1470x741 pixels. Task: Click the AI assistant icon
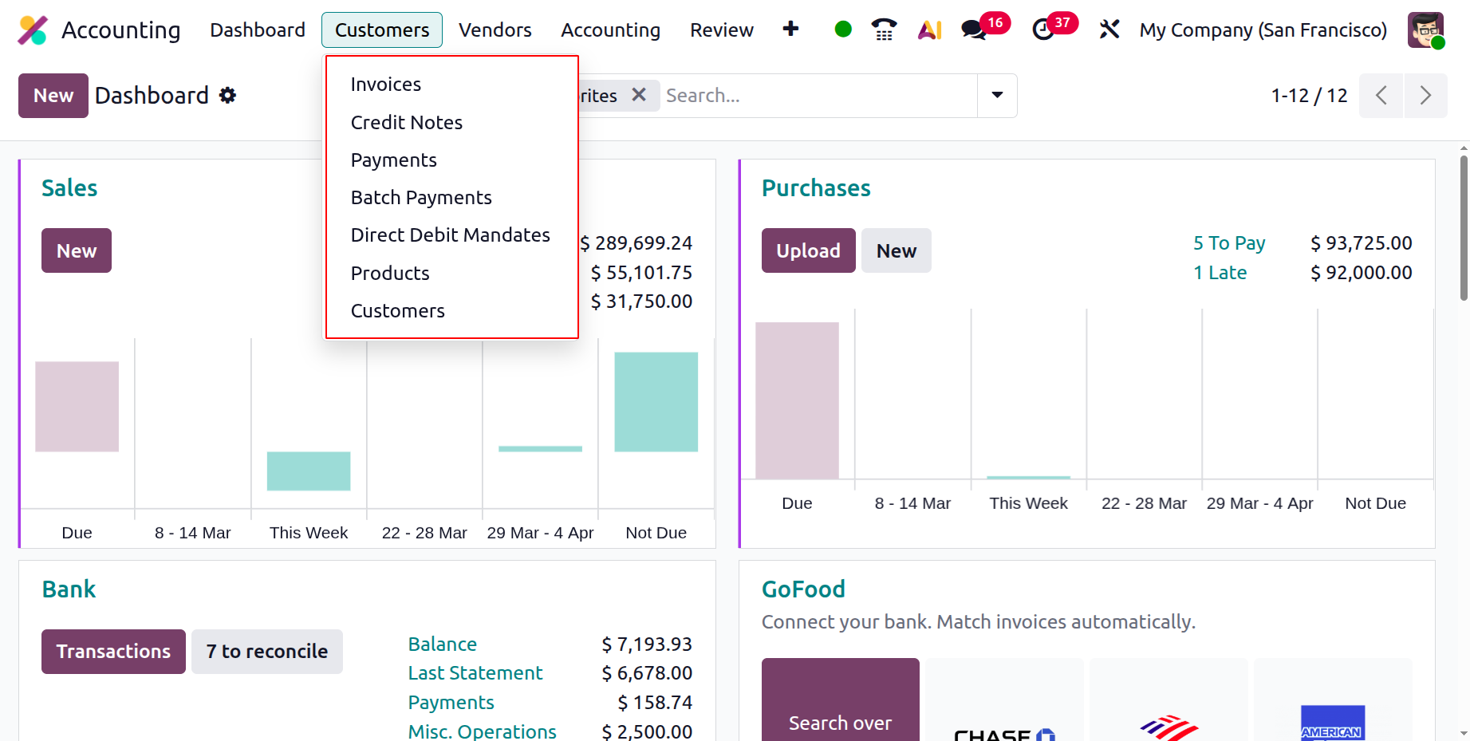click(x=930, y=30)
